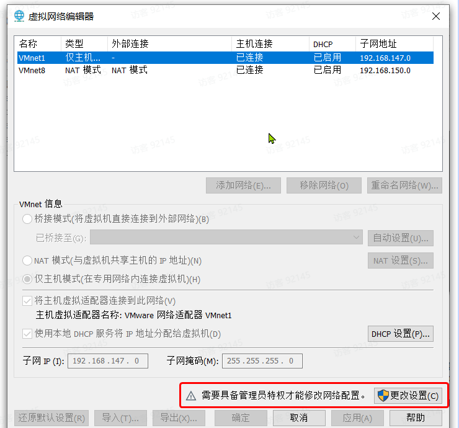Click the 子网 IP input field

tap(108, 361)
